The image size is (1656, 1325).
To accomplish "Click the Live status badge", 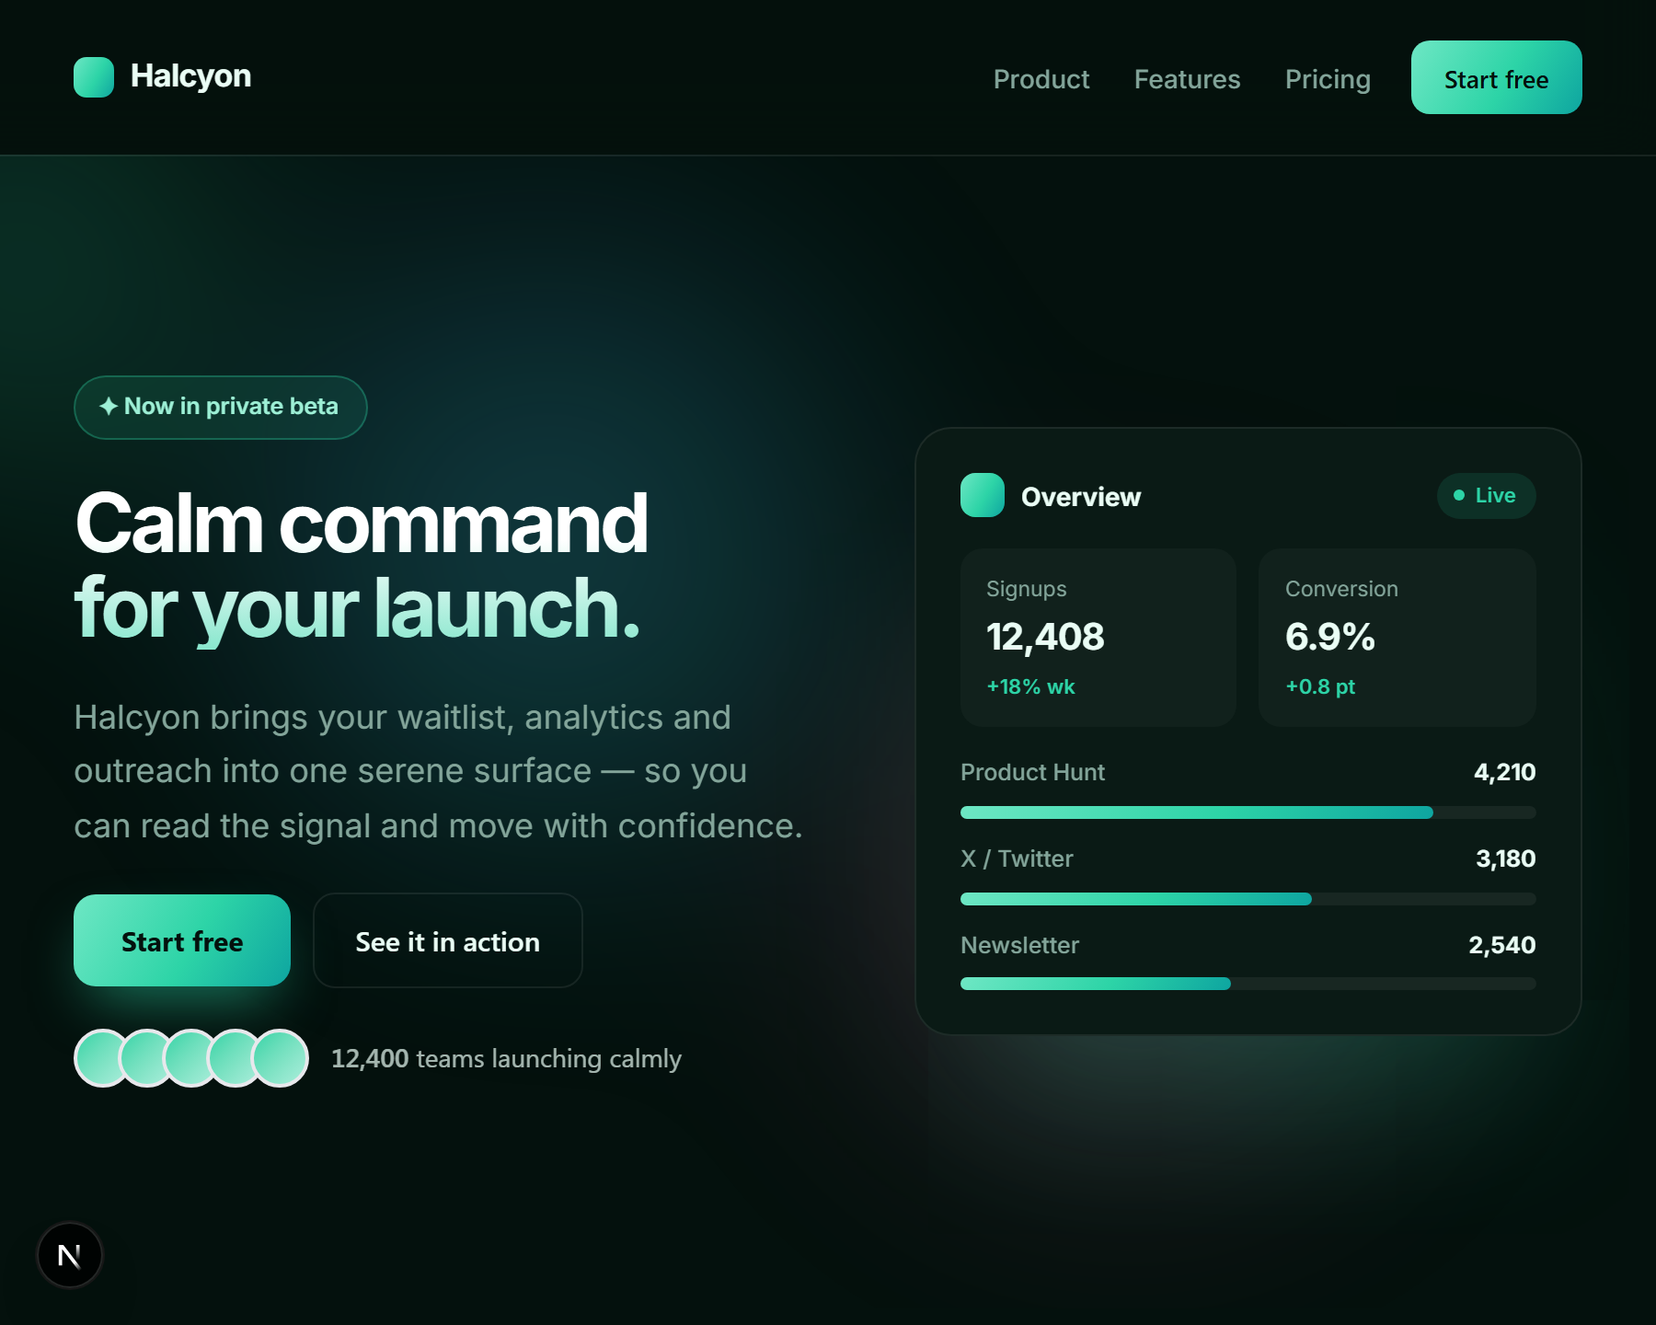I will pyautogui.click(x=1486, y=495).
